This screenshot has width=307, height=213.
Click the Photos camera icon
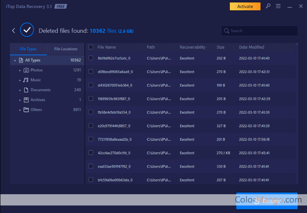pyautogui.click(x=26, y=70)
